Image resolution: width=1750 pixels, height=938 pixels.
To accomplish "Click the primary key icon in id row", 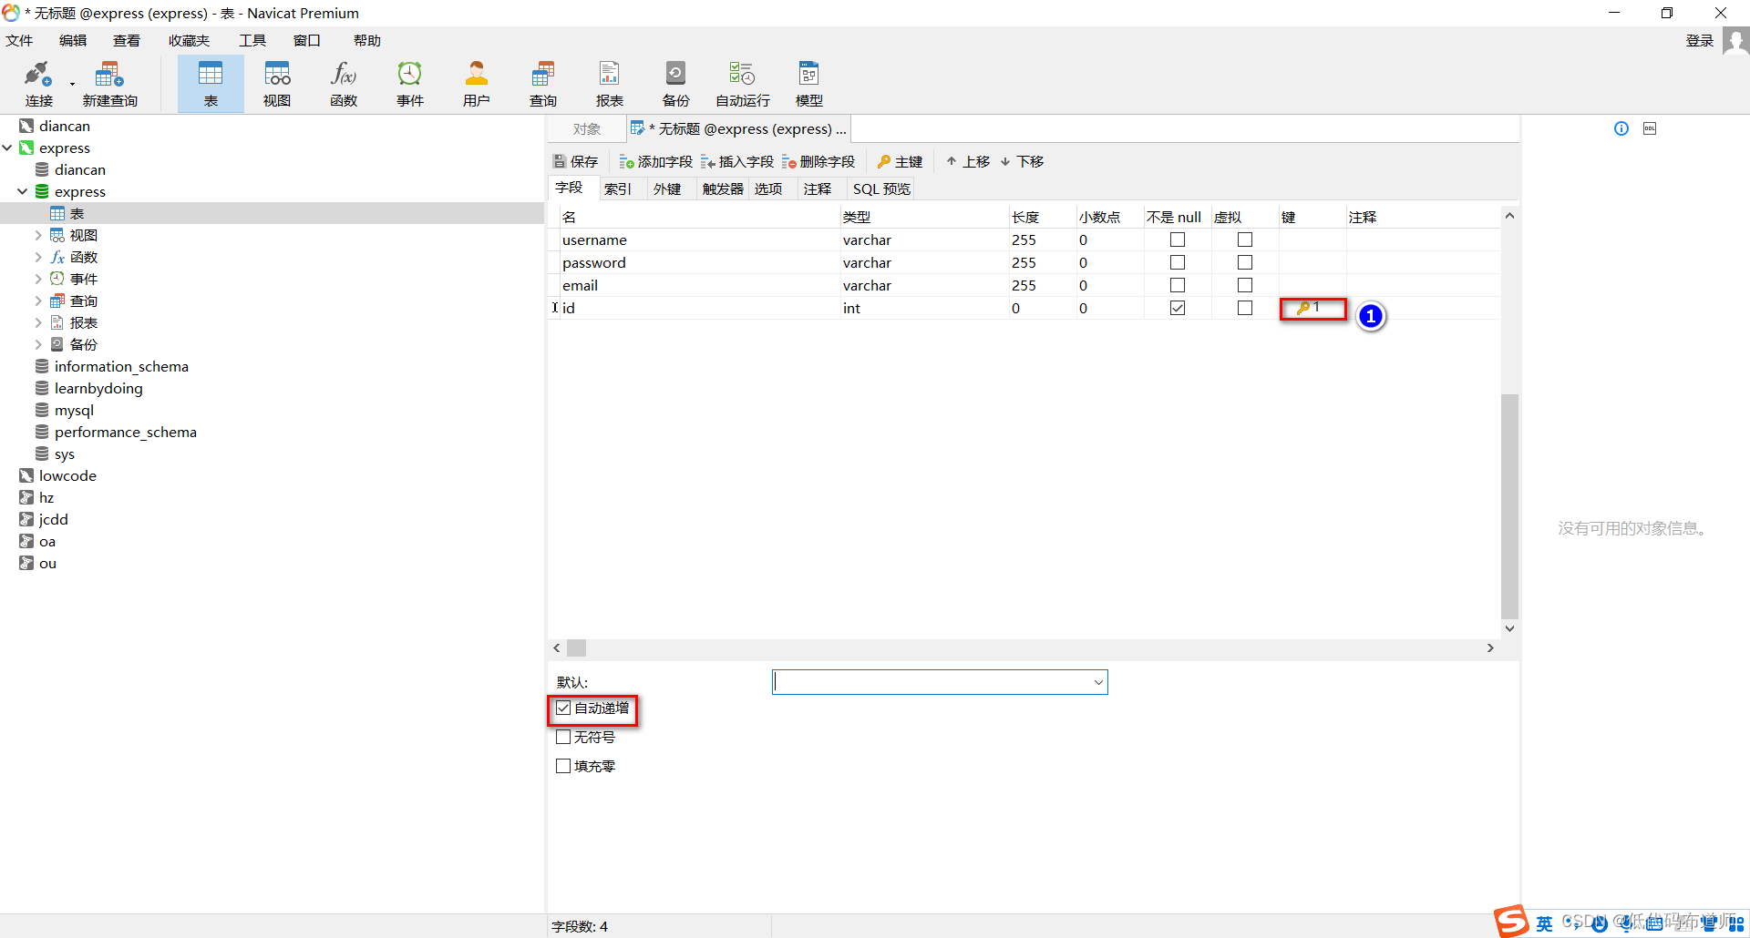I will [x=1303, y=308].
